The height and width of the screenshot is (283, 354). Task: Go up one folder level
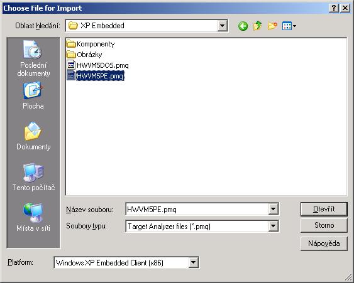click(257, 26)
